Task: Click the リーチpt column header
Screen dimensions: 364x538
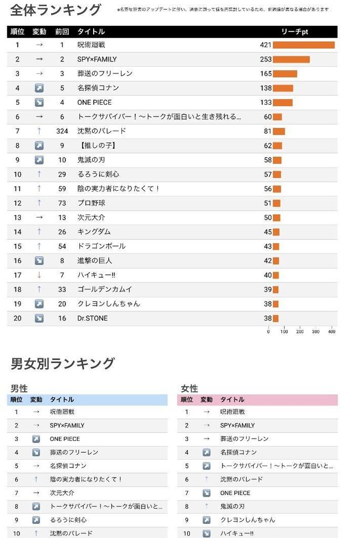Action: (295, 32)
